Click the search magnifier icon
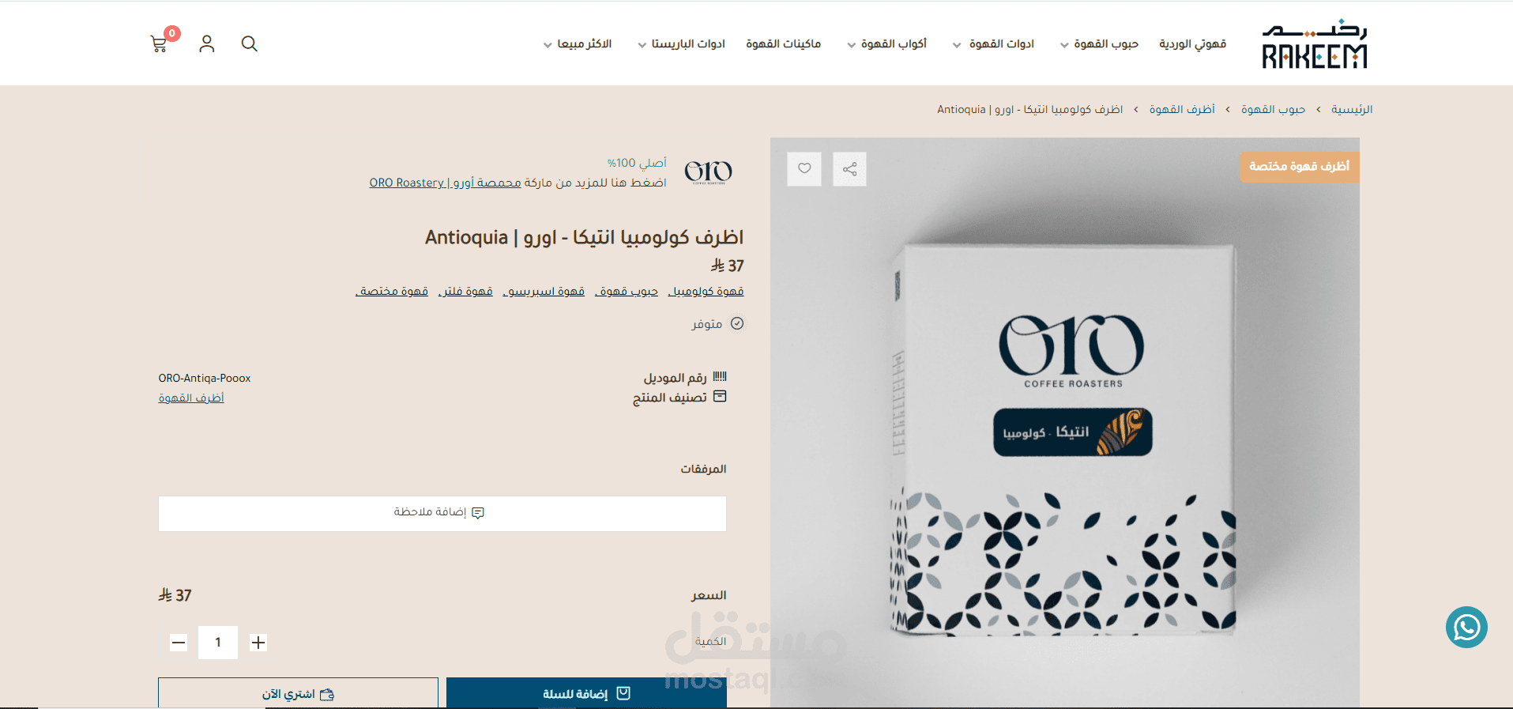The height and width of the screenshot is (709, 1513). point(250,44)
